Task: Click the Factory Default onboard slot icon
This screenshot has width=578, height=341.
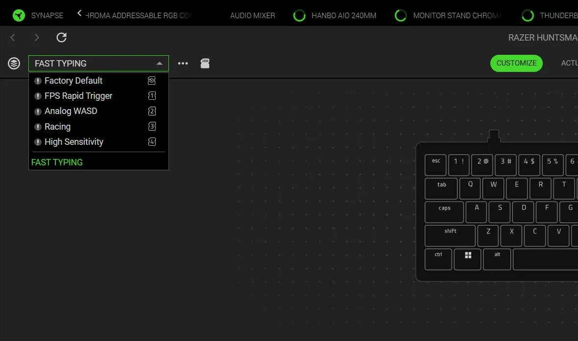Action: [151, 80]
